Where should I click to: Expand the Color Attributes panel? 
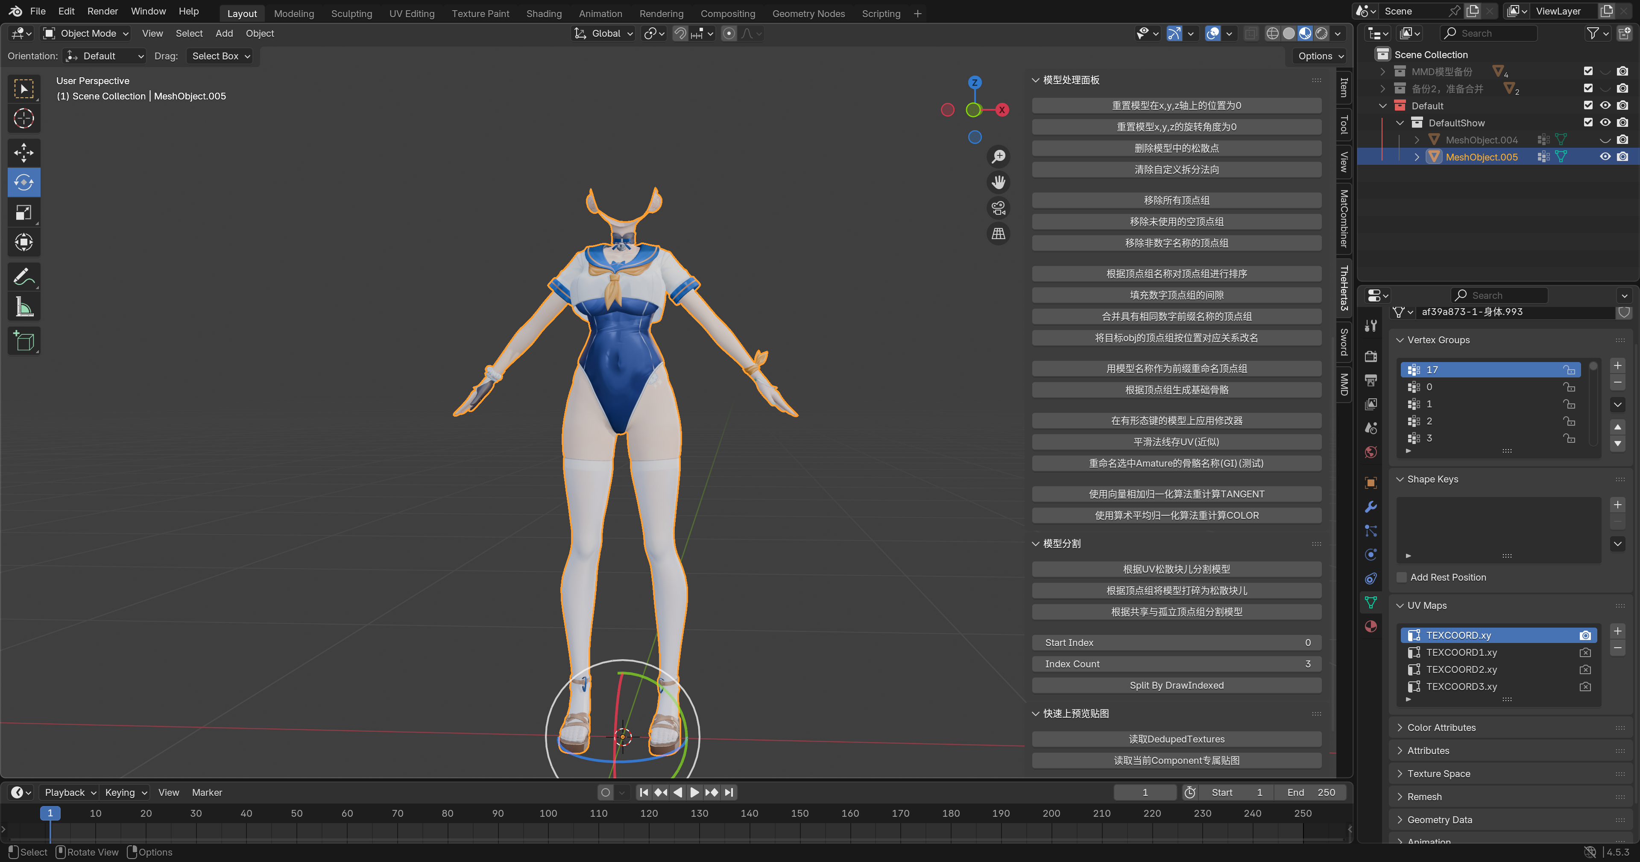click(x=1441, y=727)
